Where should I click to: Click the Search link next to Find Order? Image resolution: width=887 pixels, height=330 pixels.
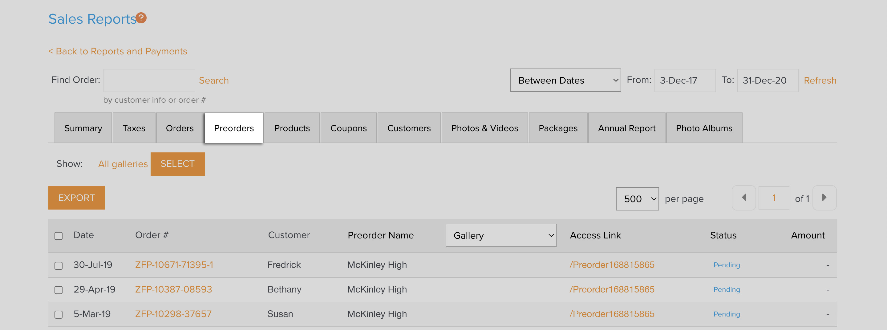[x=213, y=81]
